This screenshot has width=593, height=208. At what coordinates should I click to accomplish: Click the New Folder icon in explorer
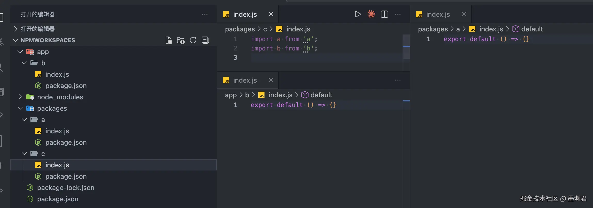tap(181, 40)
